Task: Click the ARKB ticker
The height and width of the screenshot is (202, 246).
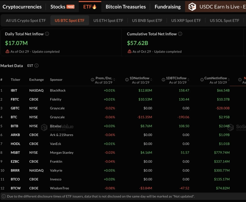Action: click(15, 135)
